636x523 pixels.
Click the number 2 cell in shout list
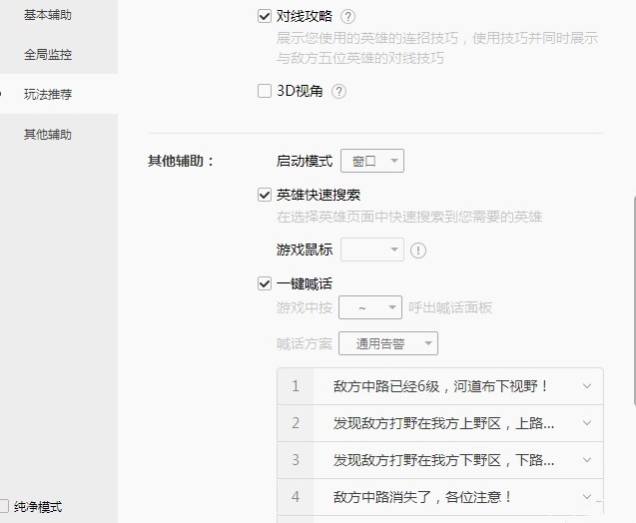point(296,423)
